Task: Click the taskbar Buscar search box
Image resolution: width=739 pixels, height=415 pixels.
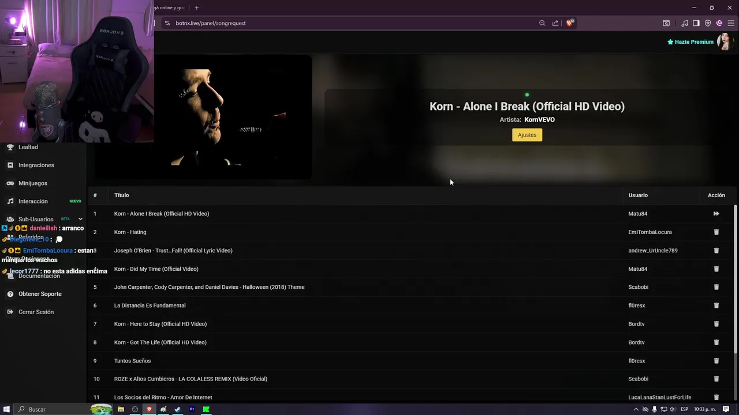Action: point(64,409)
